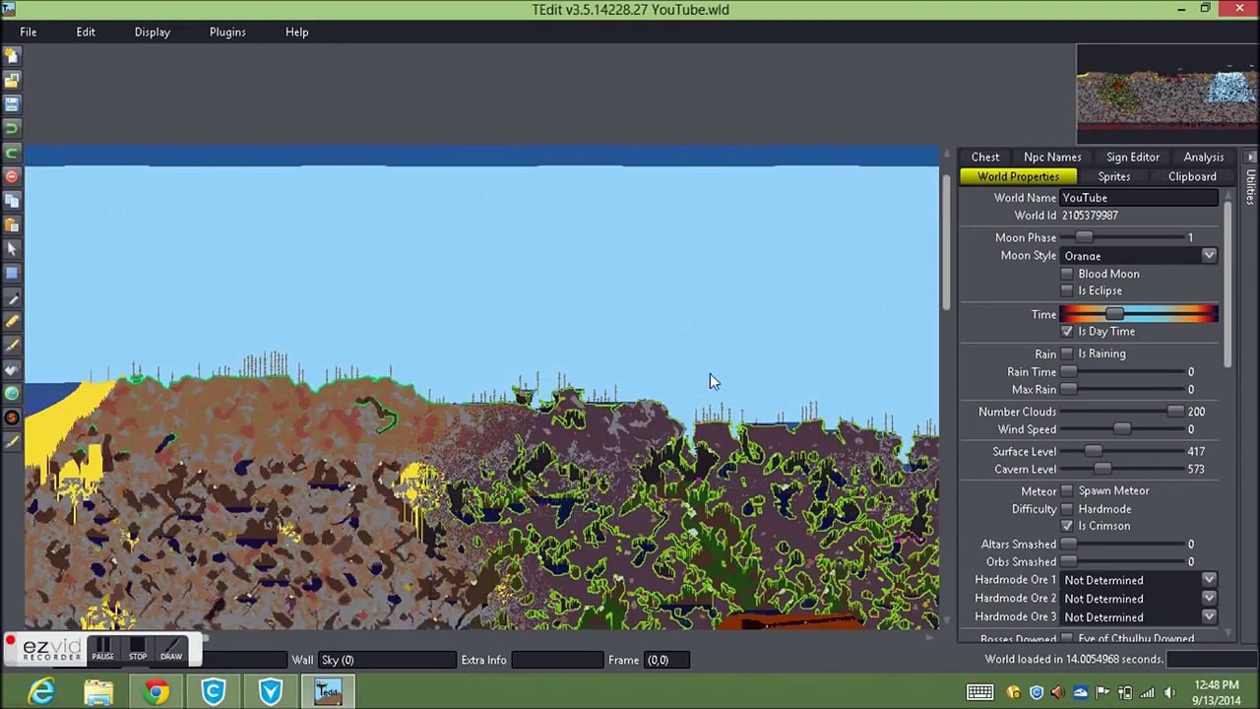Screen dimensions: 1260x709
Task: Open the Hardmode Ore 3 dropdown
Action: (1209, 617)
